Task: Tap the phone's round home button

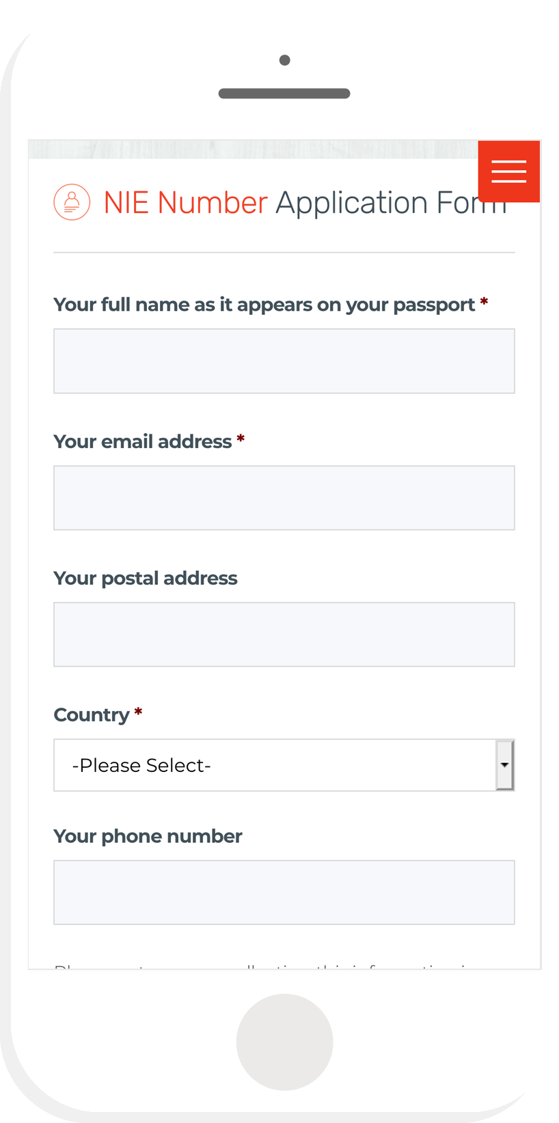Action: (284, 1042)
